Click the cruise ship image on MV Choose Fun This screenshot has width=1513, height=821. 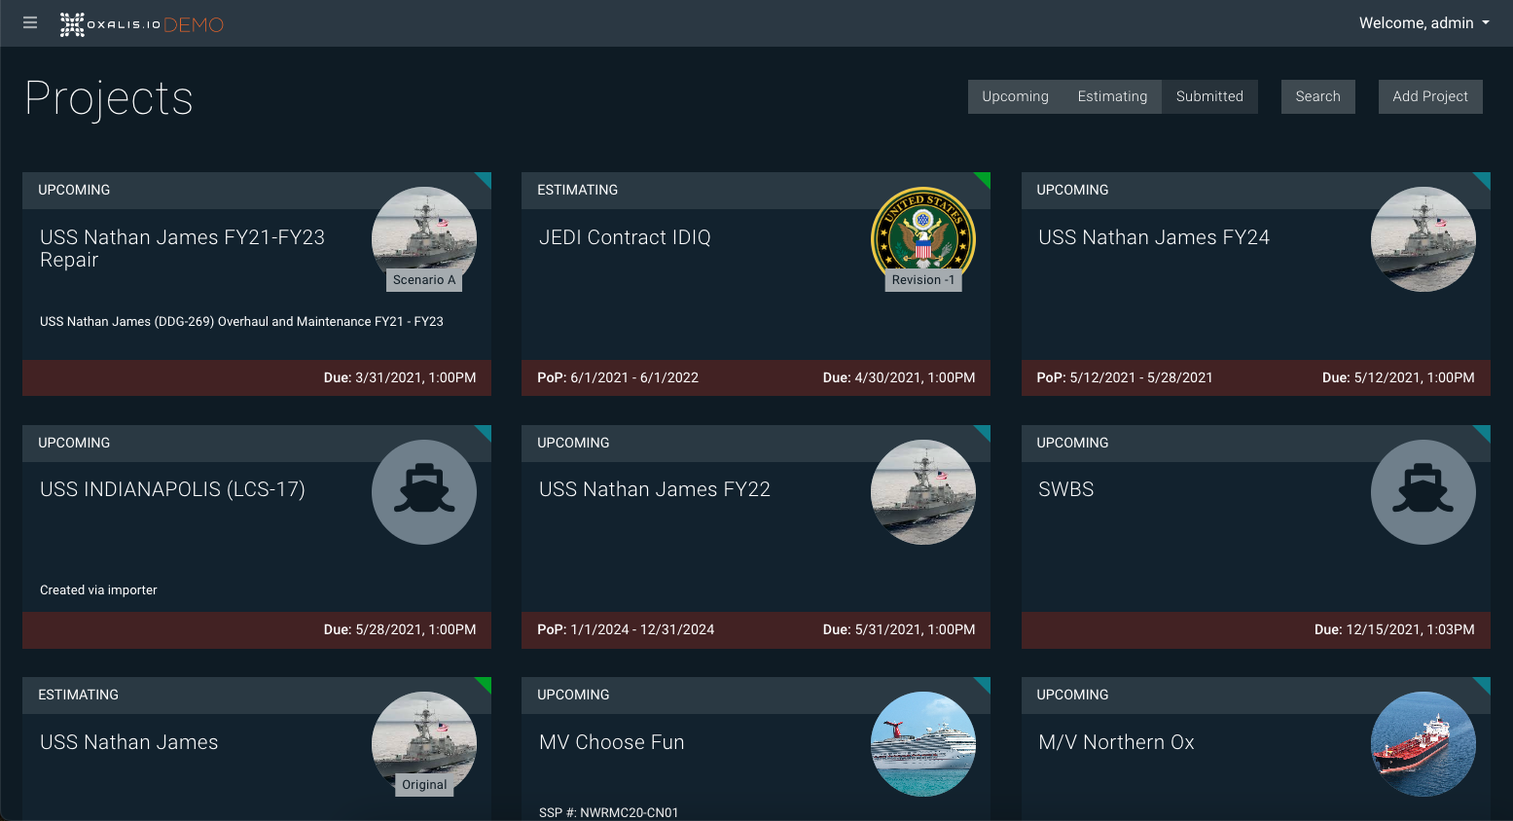click(x=922, y=743)
